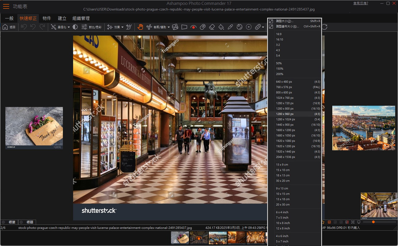The width and height of the screenshot is (398, 246).
Task: Open the 功能表 hamburger menu
Action: [6, 6]
